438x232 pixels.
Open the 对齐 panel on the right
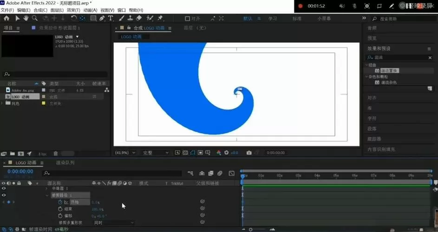[x=372, y=98]
